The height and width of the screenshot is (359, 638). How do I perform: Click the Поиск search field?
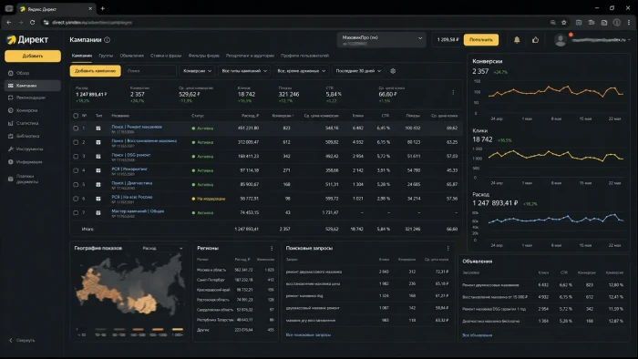point(150,71)
